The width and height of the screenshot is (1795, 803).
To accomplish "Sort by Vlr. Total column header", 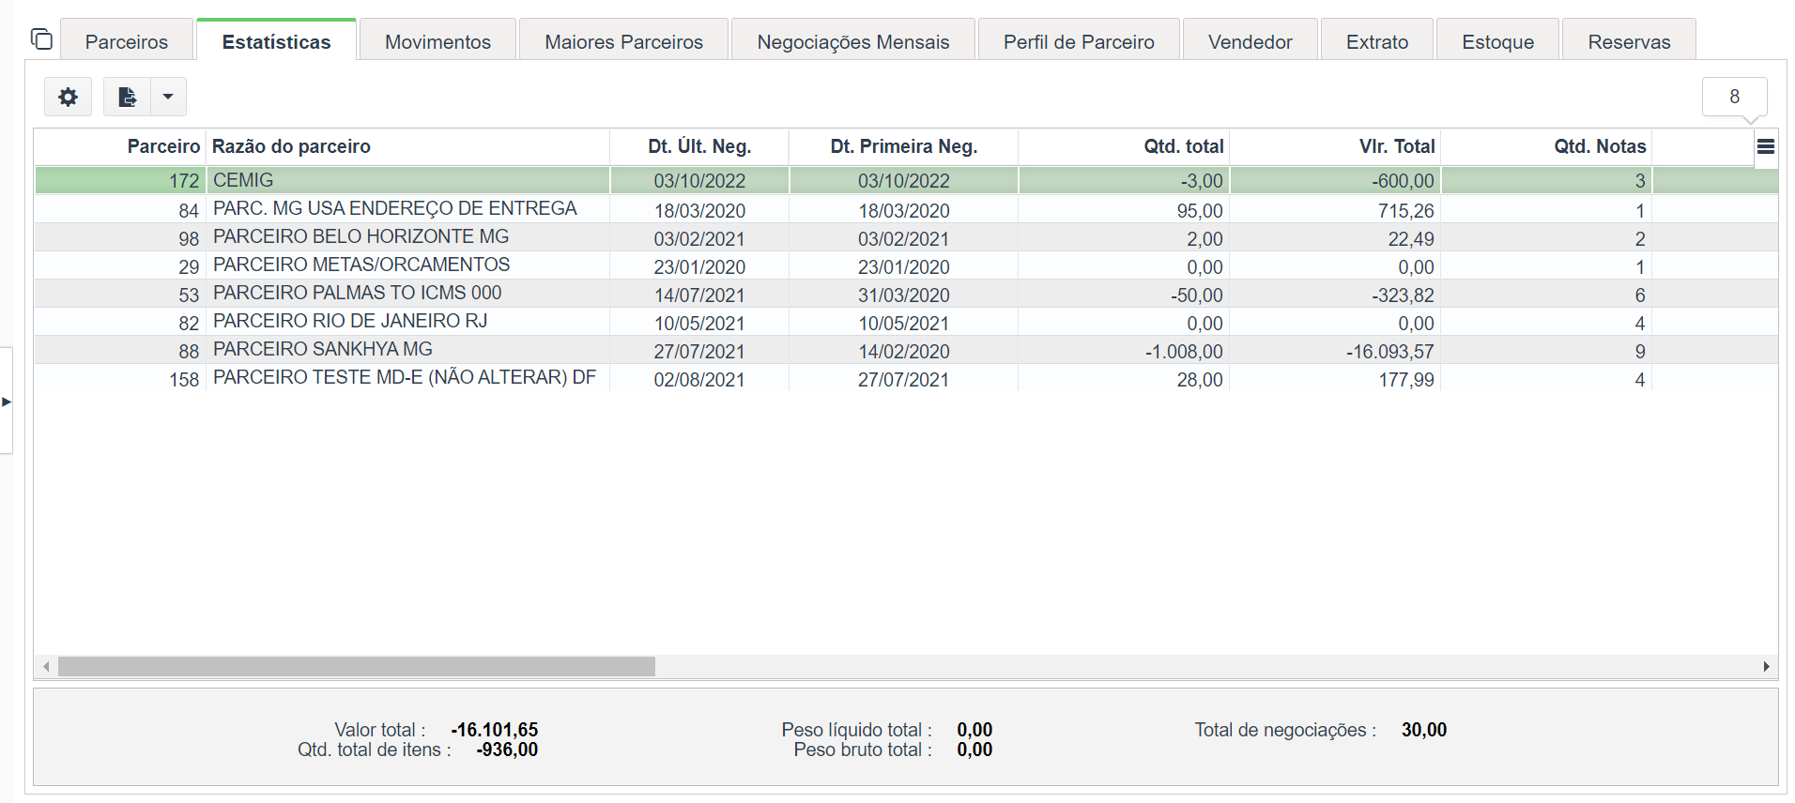I will (x=1396, y=146).
